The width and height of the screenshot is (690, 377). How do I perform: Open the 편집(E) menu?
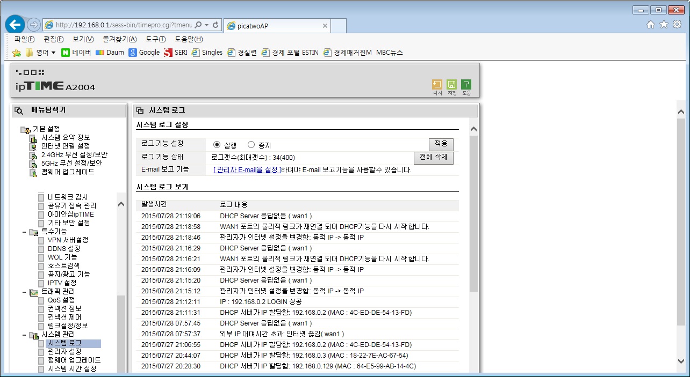point(53,39)
